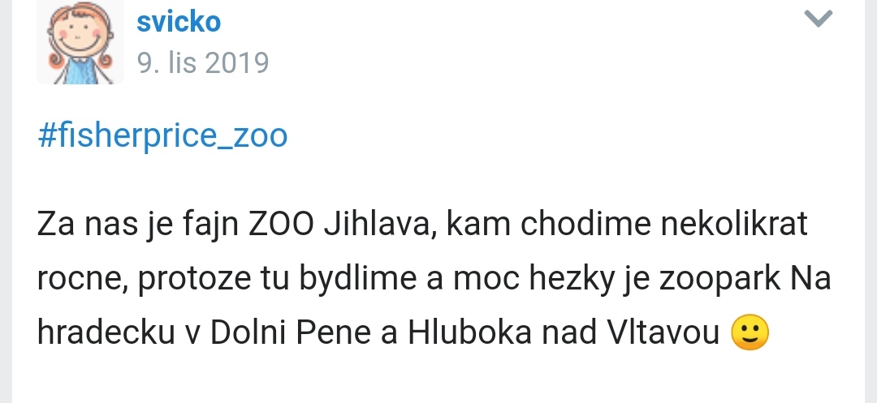This screenshot has width=877, height=403.
Task: Click the word fajn in the post
Action: [210, 225]
